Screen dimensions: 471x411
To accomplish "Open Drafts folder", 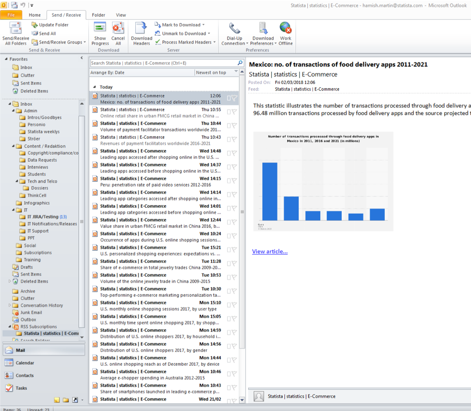I will [26, 267].
